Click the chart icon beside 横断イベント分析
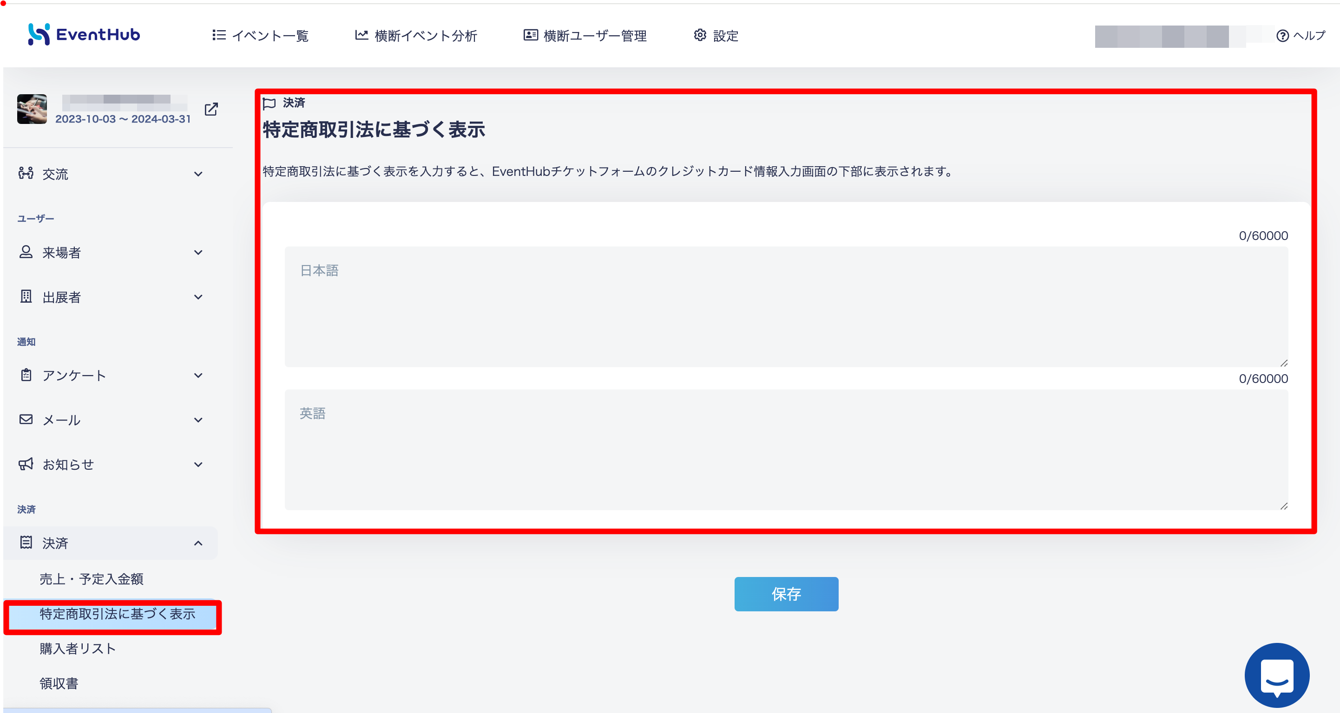Screen dimensions: 1340x713 click(x=361, y=35)
